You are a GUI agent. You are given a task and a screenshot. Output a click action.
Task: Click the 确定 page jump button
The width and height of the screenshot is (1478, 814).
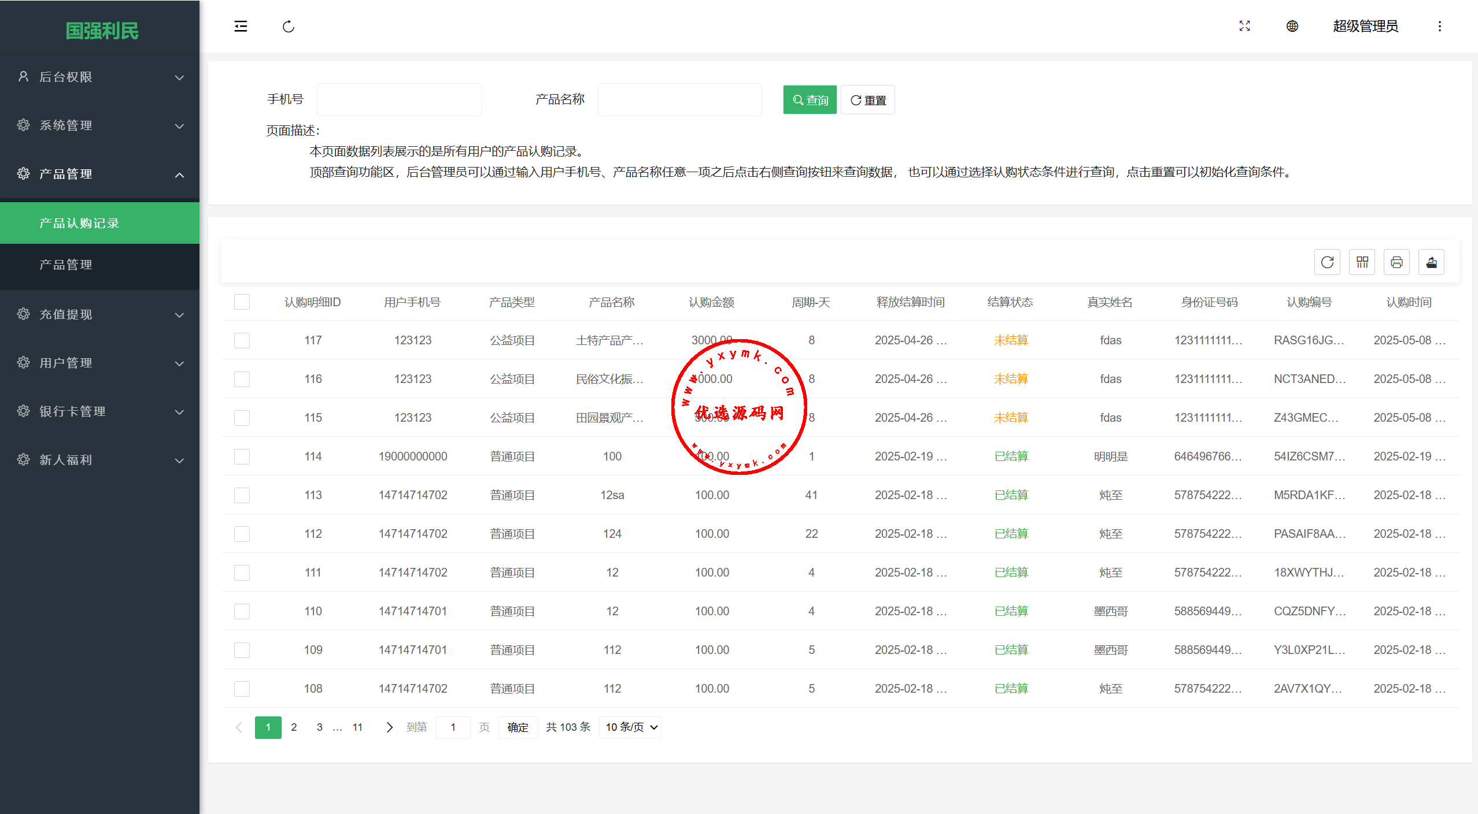pos(518,727)
